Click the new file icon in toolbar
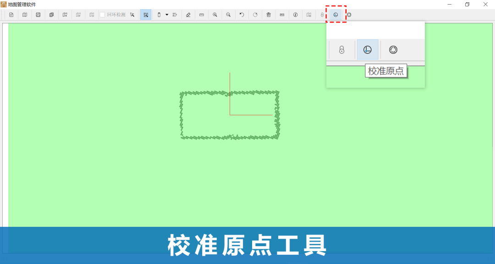495x264 pixels. [x=11, y=15]
